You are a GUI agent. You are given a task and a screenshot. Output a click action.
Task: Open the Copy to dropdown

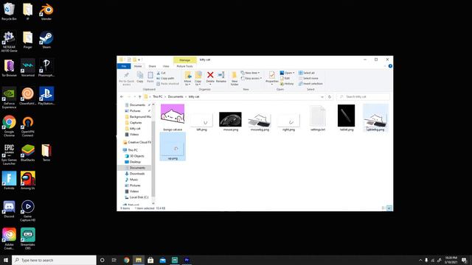coord(198,79)
